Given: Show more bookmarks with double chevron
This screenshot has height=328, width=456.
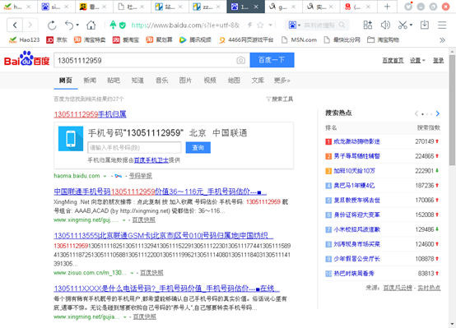Looking at the screenshot, I should tap(442, 40).
